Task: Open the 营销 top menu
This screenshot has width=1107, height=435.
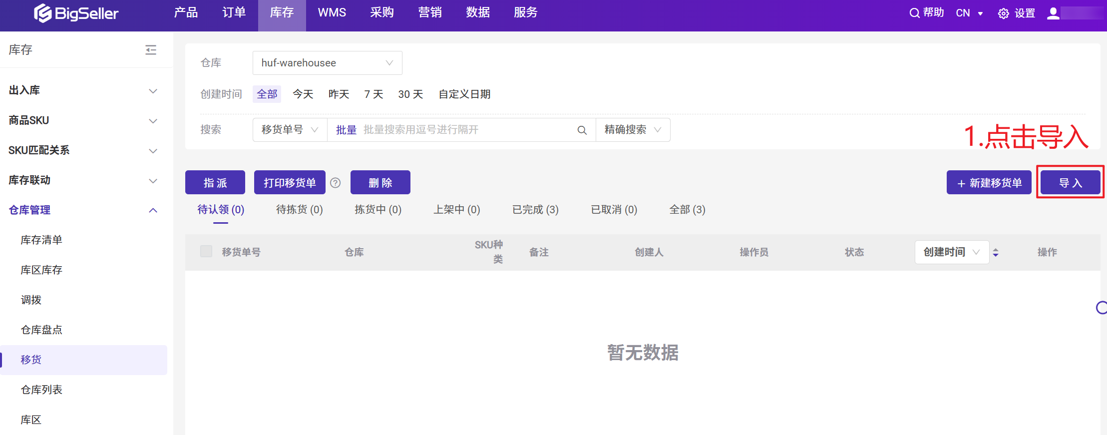Action: click(430, 12)
